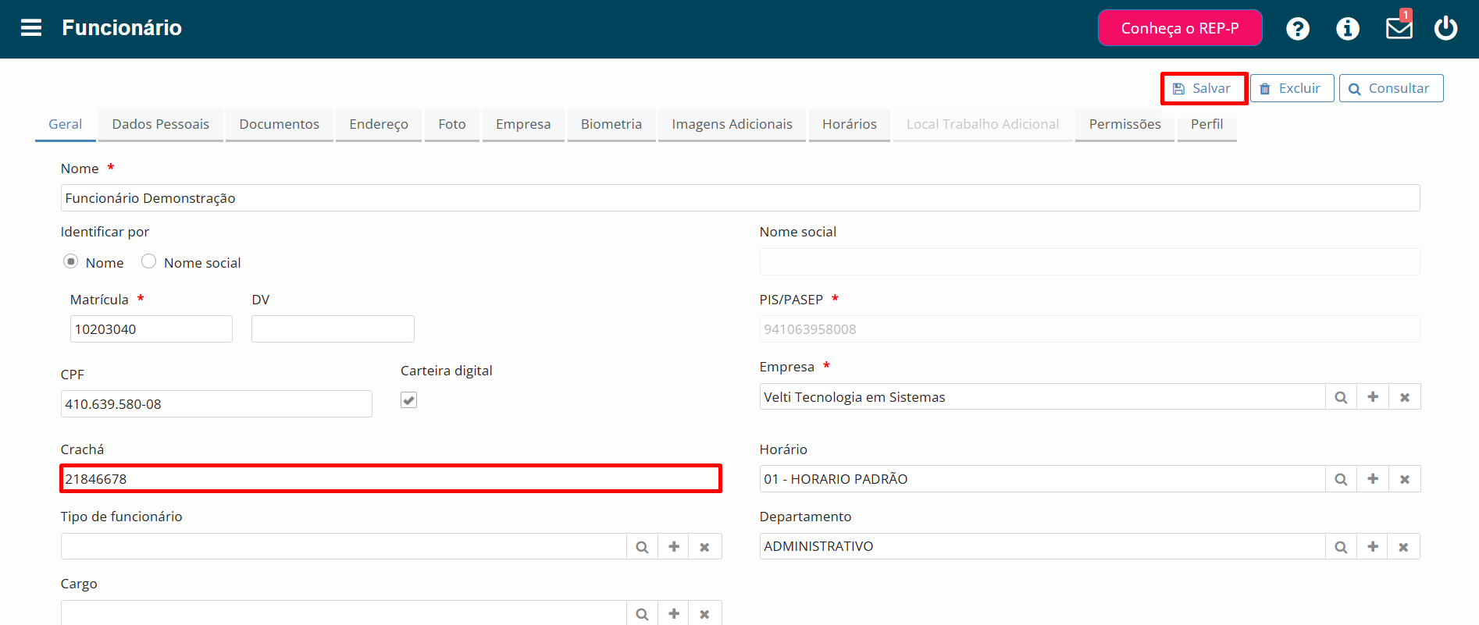Search Departamento with magnifier icon

pos(1341,547)
